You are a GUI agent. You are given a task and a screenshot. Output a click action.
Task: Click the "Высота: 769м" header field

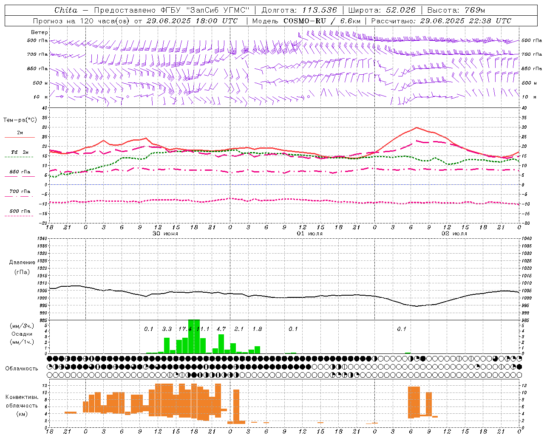(x=456, y=10)
